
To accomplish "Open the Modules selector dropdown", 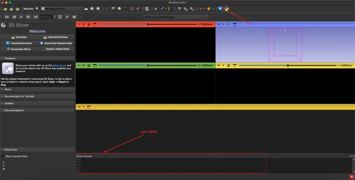I will [x=61, y=9].
